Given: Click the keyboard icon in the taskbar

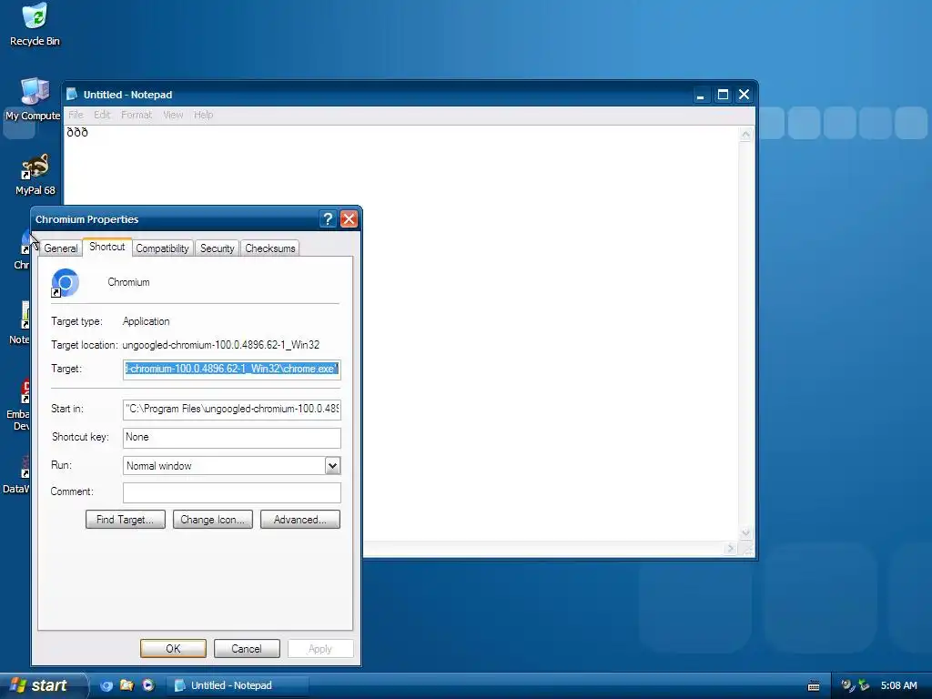Looking at the screenshot, I should (x=814, y=686).
